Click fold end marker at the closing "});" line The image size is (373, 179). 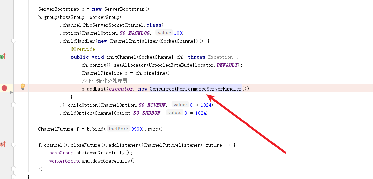pos(14,169)
